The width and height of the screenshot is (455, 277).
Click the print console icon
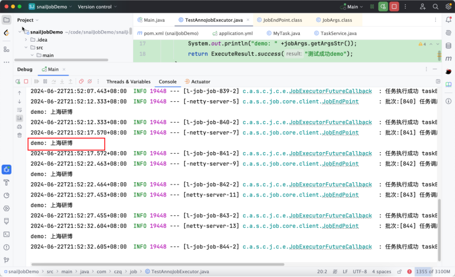point(19,126)
